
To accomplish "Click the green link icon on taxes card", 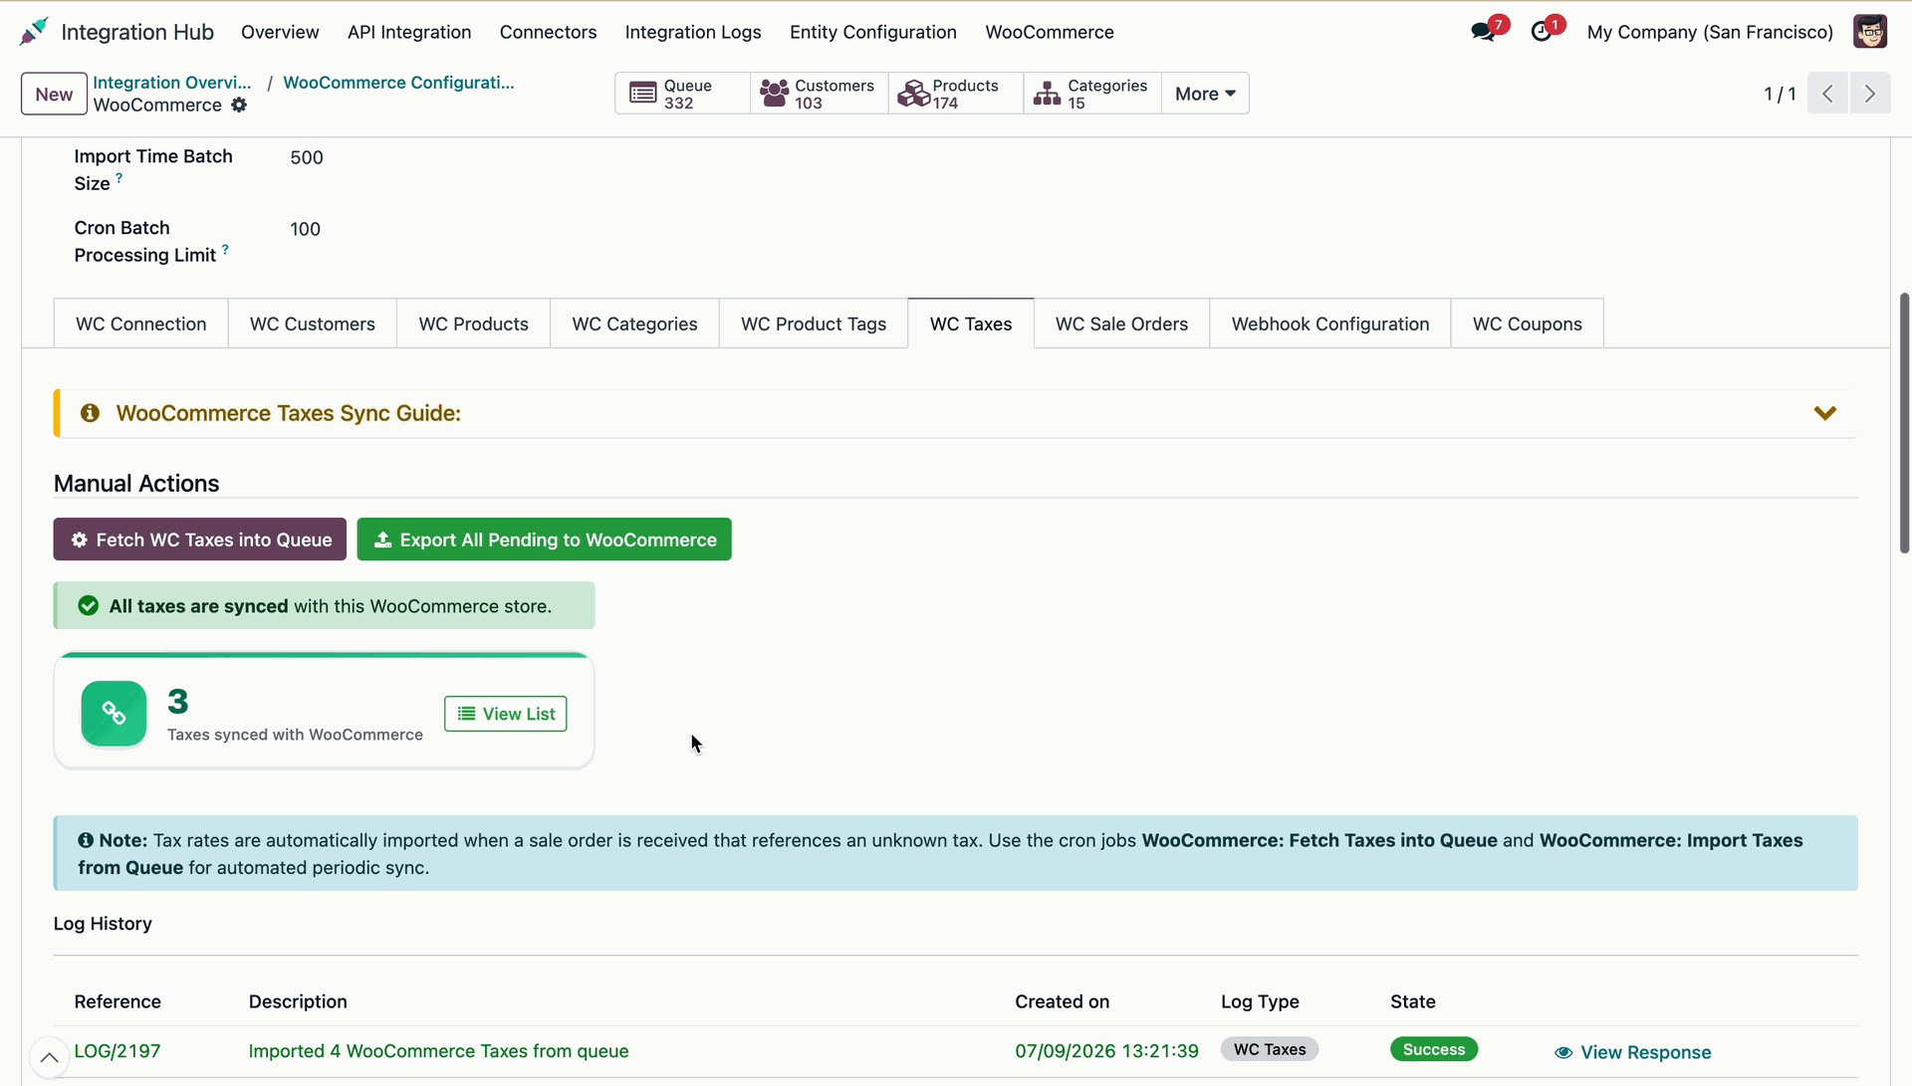I will tap(114, 714).
